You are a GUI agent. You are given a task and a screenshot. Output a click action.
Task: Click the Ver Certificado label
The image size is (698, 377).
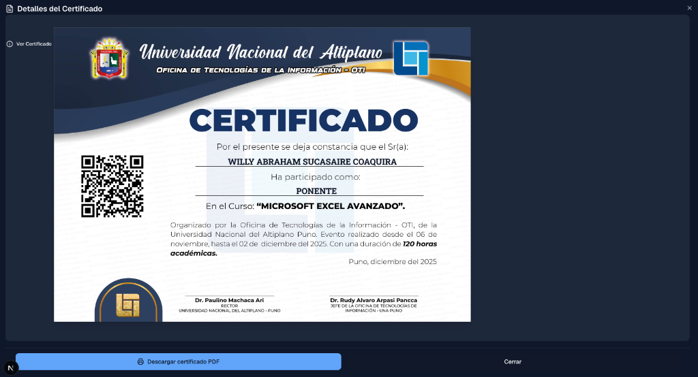tap(34, 44)
